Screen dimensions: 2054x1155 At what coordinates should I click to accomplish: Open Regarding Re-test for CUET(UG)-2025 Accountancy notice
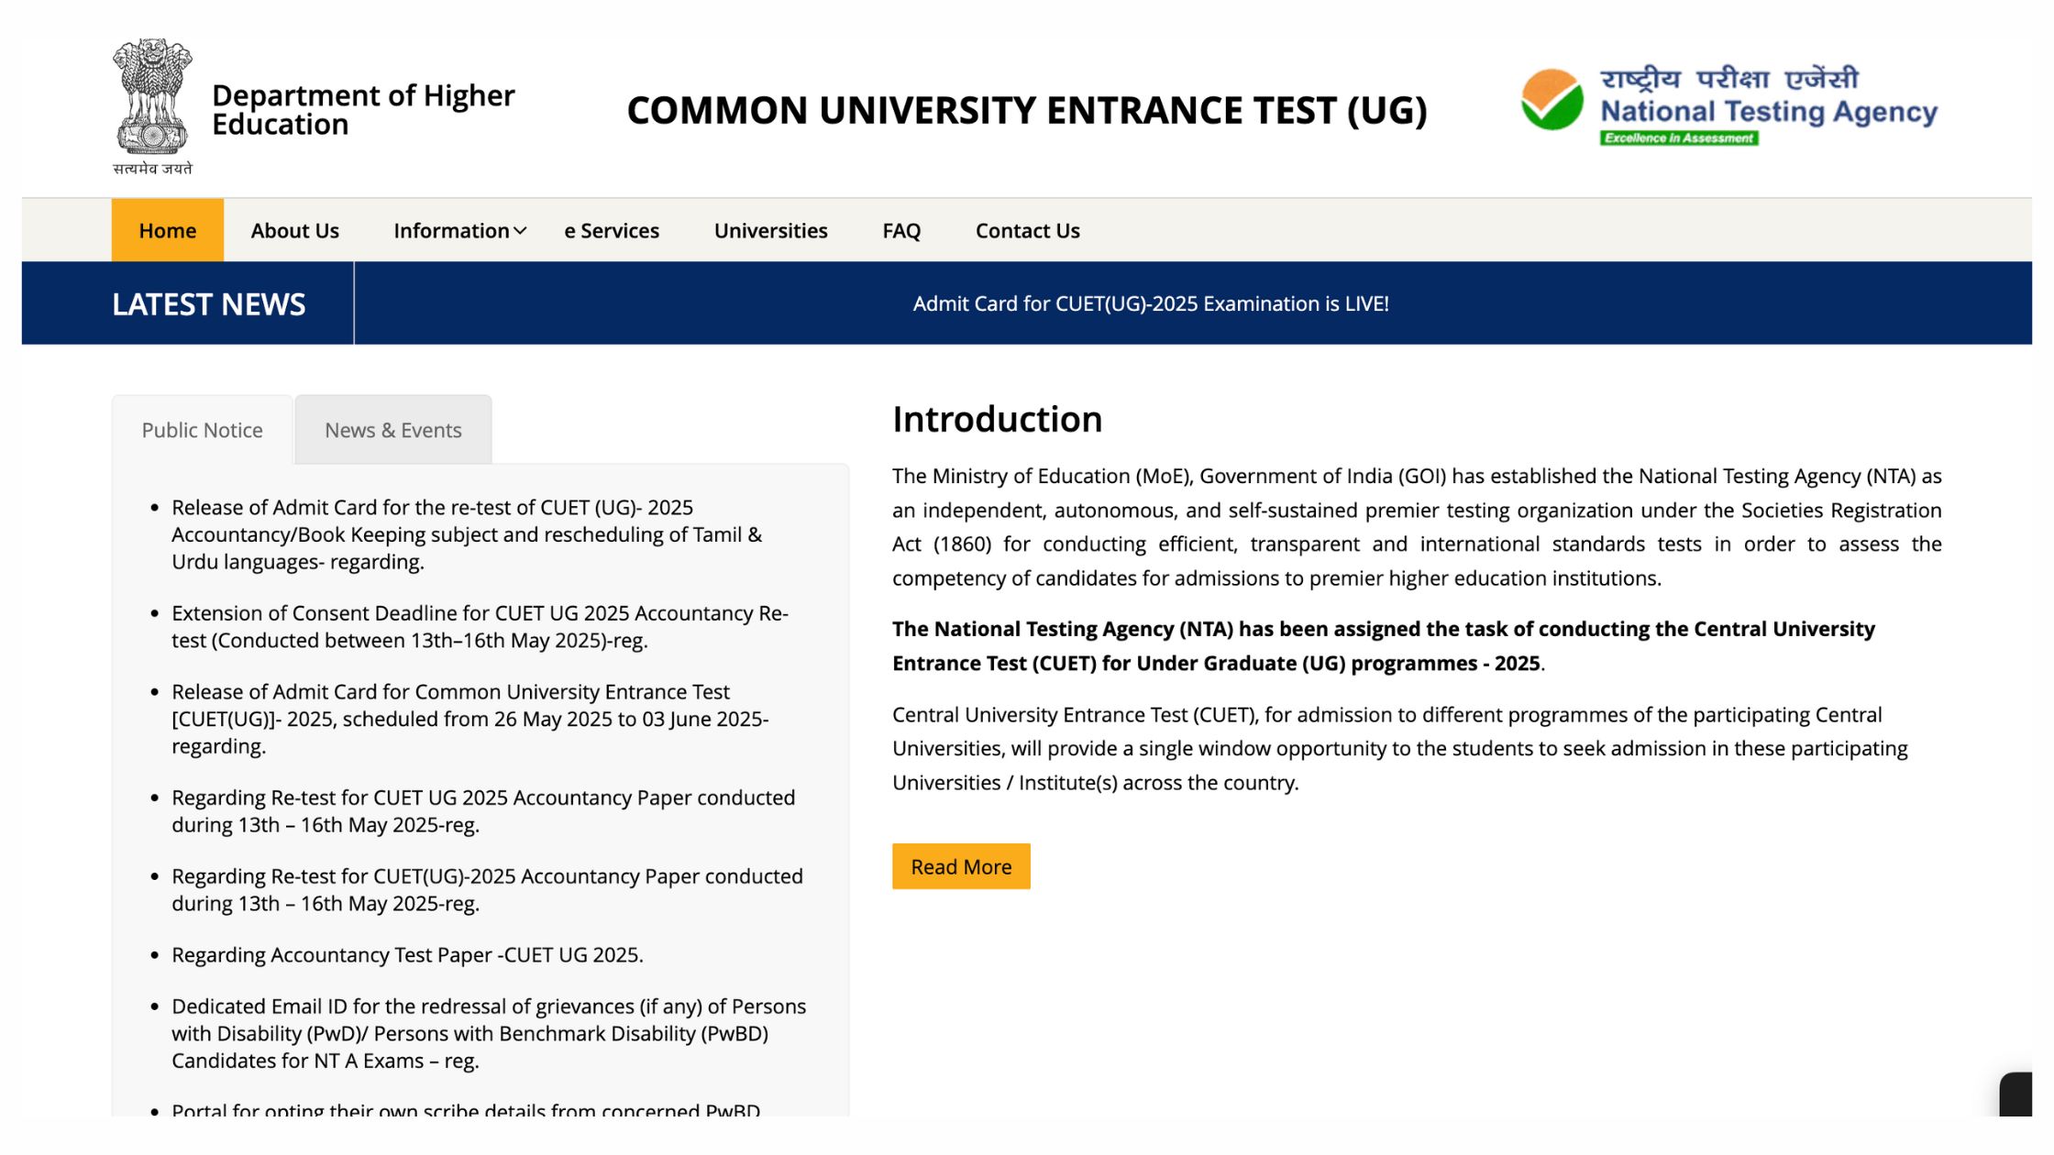487,889
